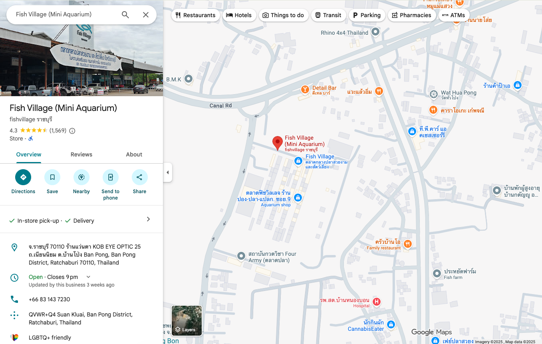This screenshot has width=542, height=344.
Task: Show Hotels on the map
Action: (239, 15)
